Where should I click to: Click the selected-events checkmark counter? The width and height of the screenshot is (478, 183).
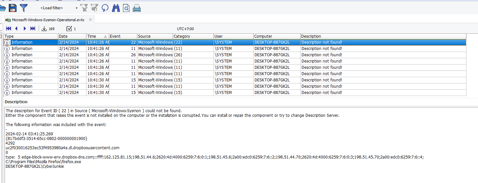(x=71, y=29)
